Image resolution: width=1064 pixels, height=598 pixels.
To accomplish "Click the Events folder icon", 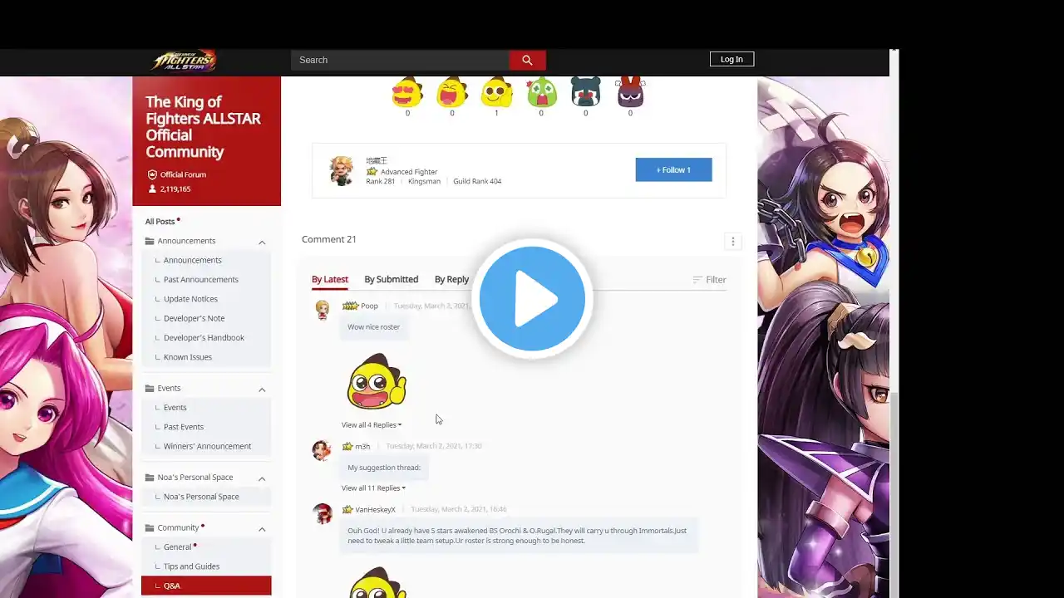I will [150, 388].
